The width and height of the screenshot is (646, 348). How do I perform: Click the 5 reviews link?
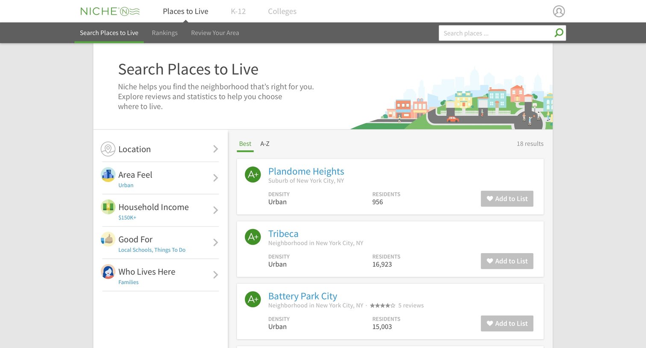point(411,306)
